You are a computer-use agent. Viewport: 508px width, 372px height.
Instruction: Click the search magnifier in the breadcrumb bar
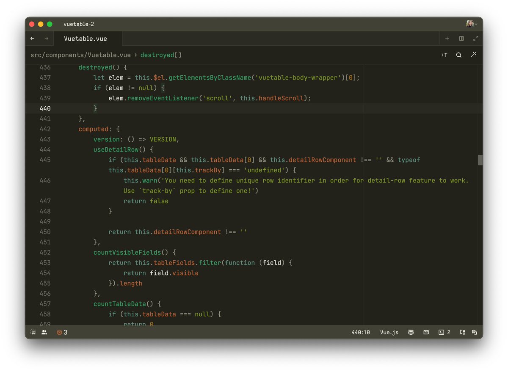pyautogui.click(x=459, y=55)
